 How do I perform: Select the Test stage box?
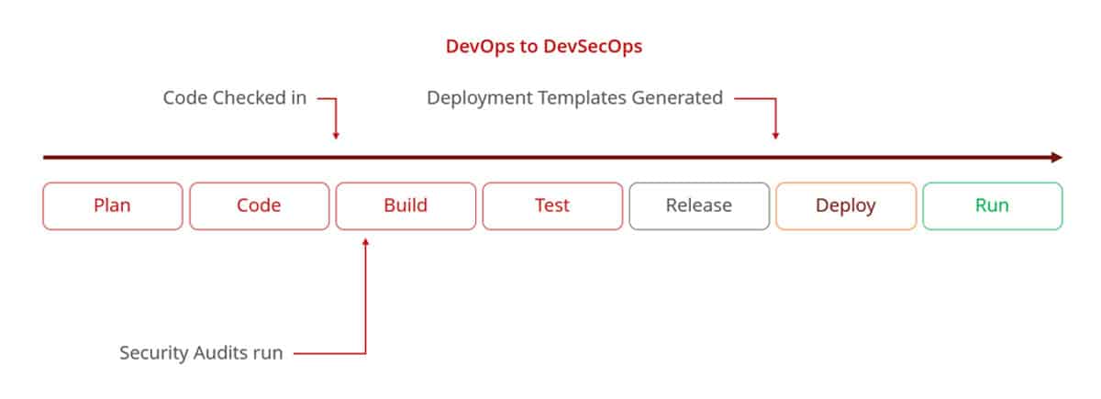point(552,205)
